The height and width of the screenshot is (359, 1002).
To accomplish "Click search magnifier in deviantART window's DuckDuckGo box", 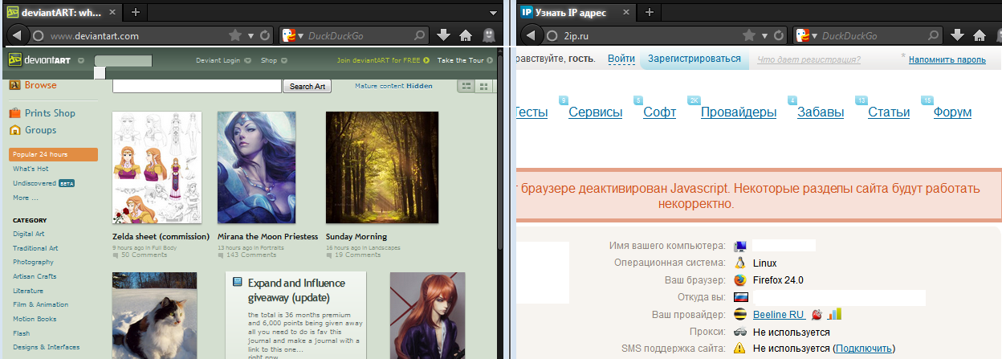I will point(419,35).
